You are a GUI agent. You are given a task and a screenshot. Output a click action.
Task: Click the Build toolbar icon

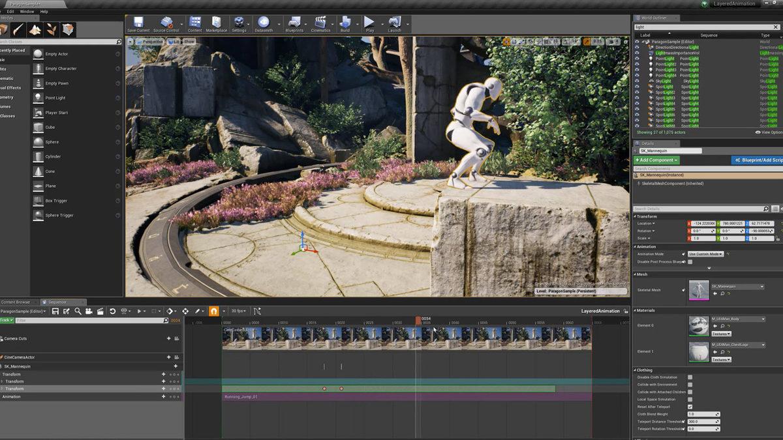coord(345,23)
